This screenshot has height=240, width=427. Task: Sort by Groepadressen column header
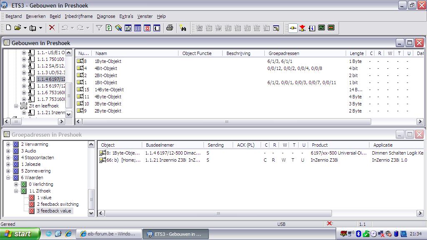(x=284, y=53)
